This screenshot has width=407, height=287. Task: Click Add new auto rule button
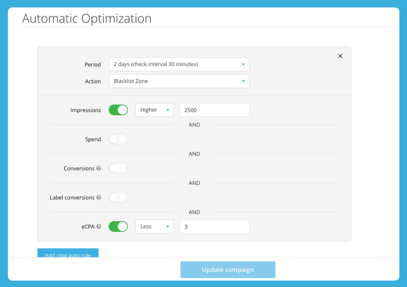(x=68, y=253)
